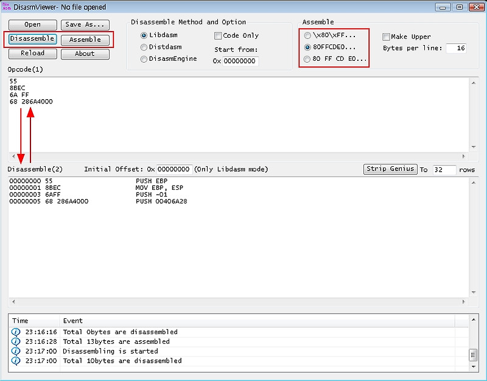The width and height of the screenshot is (487, 381).
Task: Click the Strip Genius button
Action: (x=390, y=169)
